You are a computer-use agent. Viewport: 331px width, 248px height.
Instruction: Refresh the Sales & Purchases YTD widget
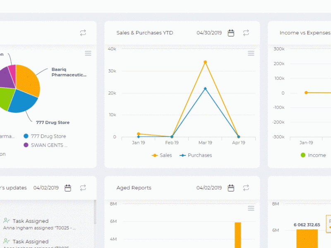click(246, 33)
